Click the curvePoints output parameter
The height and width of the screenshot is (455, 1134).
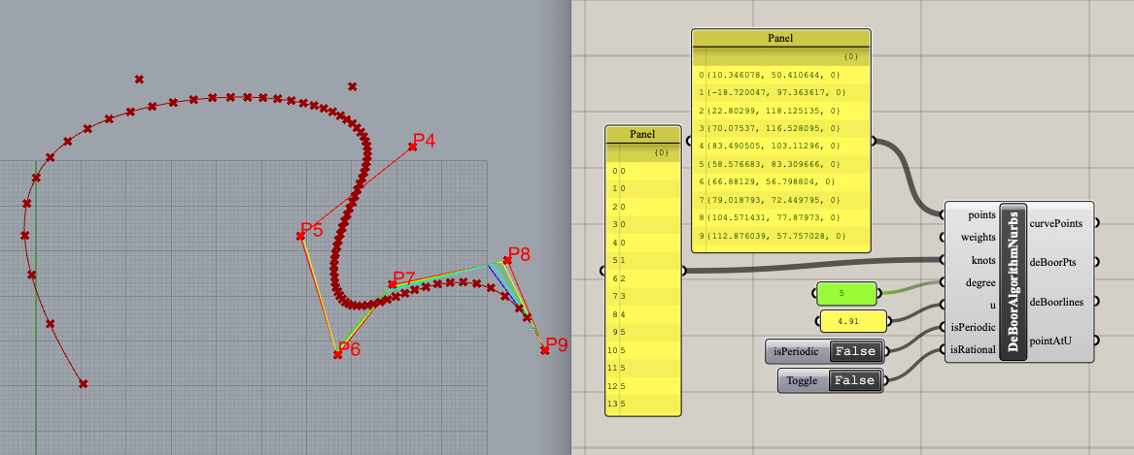tap(1055, 223)
